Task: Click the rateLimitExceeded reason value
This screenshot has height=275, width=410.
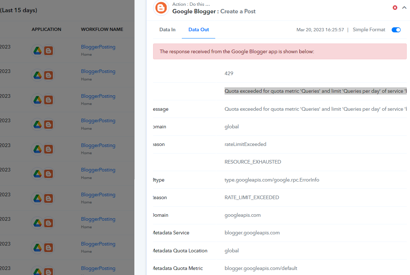Action: click(245, 144)
